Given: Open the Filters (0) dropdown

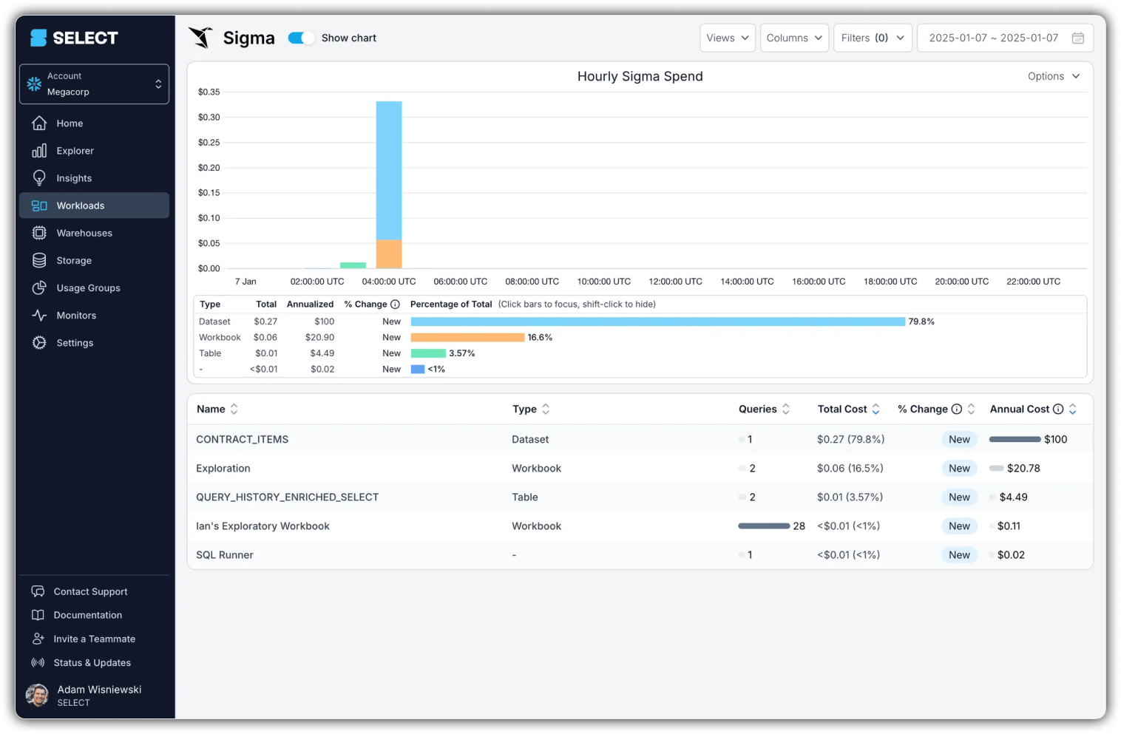Looking at the screenshot, I should [x=873, y=38].
